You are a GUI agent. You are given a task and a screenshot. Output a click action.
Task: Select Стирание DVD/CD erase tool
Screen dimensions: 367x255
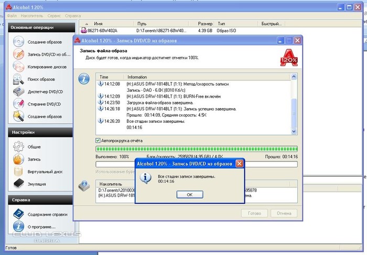(44, 104)
